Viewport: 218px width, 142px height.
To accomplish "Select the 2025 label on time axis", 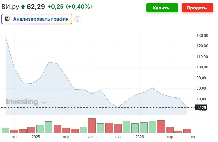I will pyautogui.click(x=36, y=137).
